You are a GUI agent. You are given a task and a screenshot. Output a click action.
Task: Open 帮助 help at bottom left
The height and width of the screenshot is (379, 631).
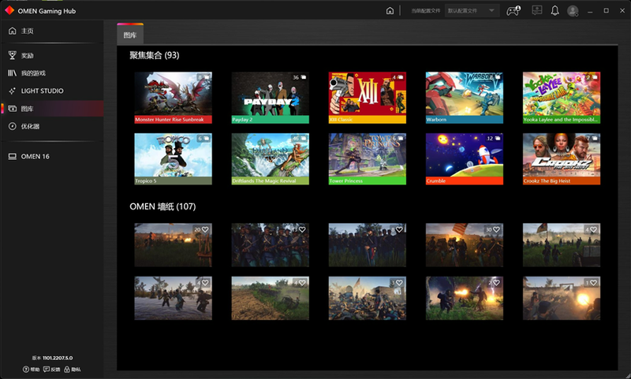[x=30, y=369]
